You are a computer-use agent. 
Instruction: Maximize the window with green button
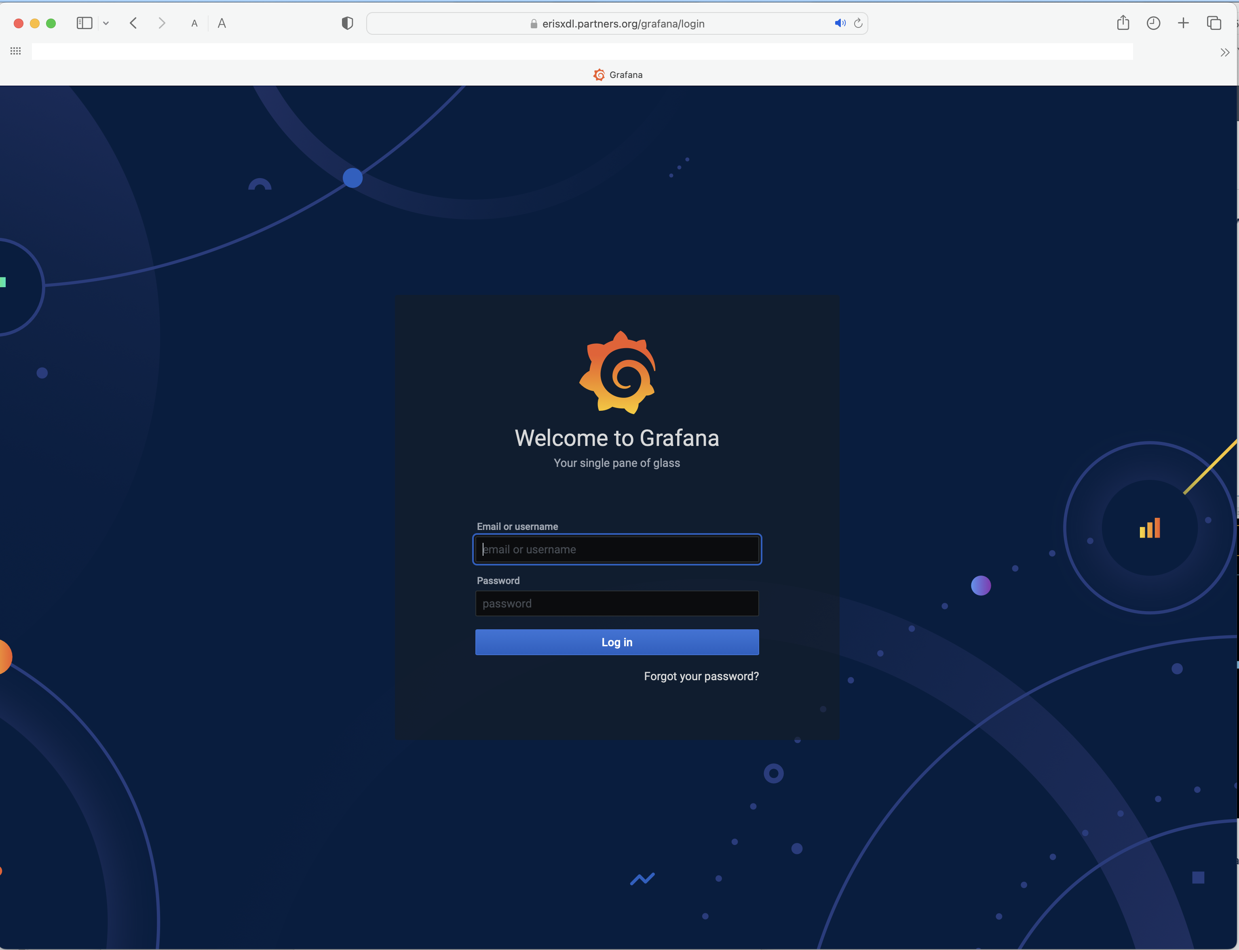click(x=51, y=23)
